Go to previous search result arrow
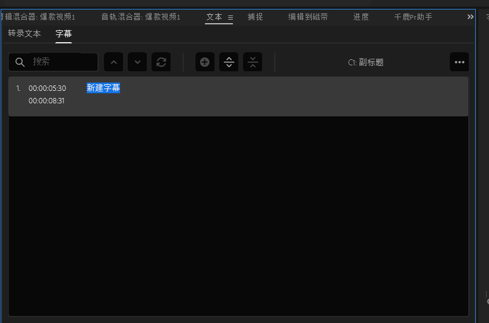Viewport: 489px width, 323px height. click(113, 62)
